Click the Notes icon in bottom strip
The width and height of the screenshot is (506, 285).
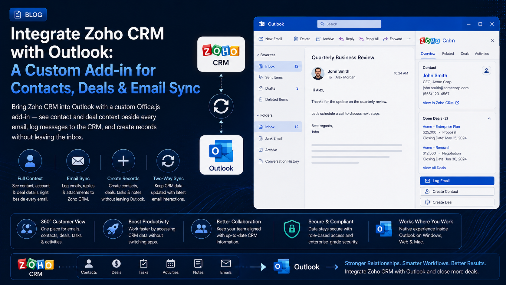pos(198,263)
